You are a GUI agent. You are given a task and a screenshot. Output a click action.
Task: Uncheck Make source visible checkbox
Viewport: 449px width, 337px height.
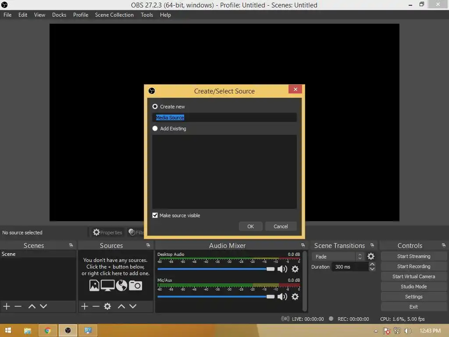[155, 215]
